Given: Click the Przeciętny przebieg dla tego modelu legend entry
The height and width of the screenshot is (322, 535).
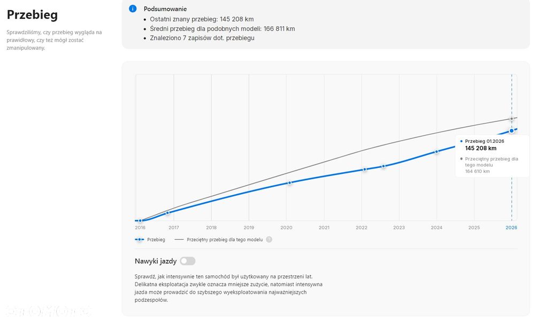Looking at the screenshot, I should (219, 240).
